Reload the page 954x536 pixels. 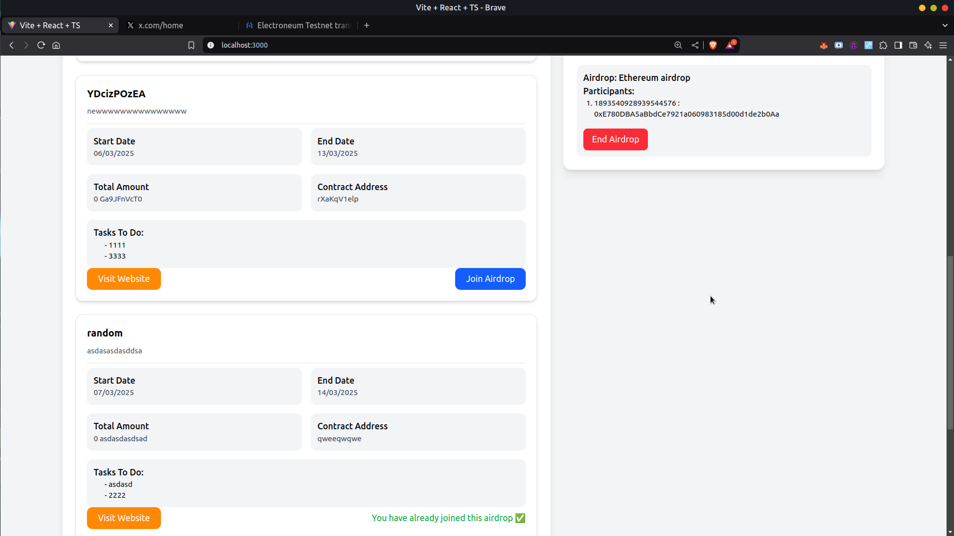(x=41, y=45)
